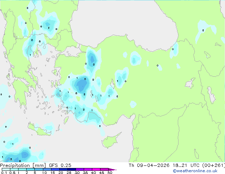Click the "Precipitation [mm]" title text

(x=23, y=165)
